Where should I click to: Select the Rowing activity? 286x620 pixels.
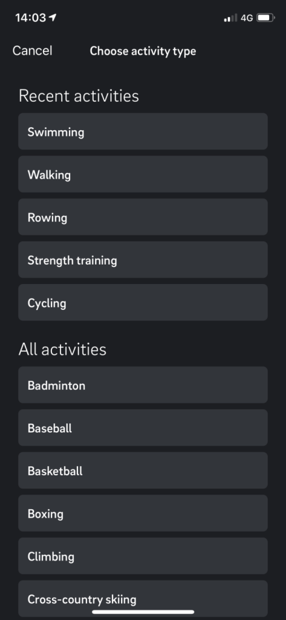143,217
